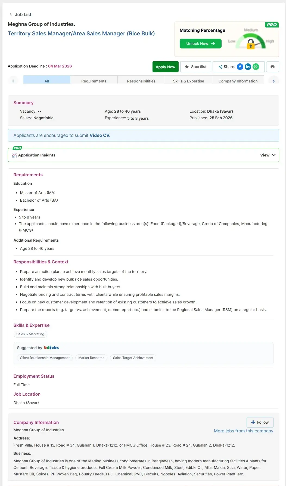Click the PRO badge on Matching Percentage card
Viewport: 286px width, 486px height.
pyautogui.click(x=271, y=25)
